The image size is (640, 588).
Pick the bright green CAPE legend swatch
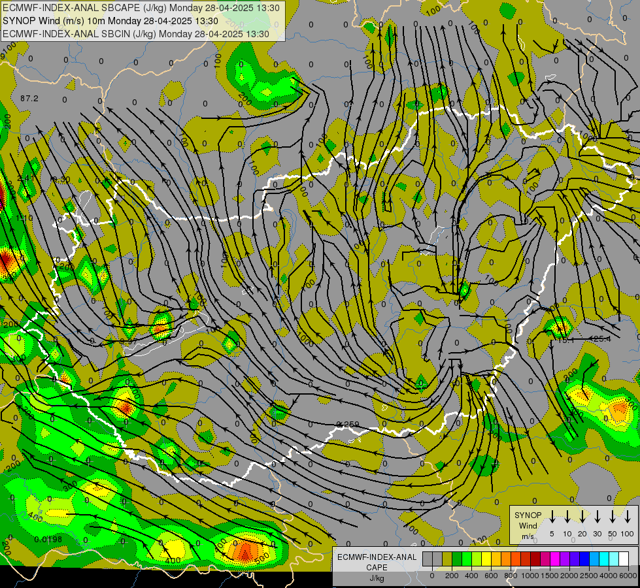pos(467,559)
